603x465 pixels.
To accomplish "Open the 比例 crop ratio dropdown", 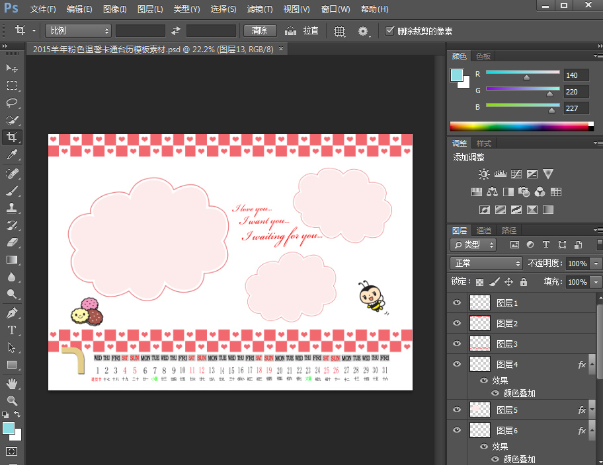I will point(79,30).
